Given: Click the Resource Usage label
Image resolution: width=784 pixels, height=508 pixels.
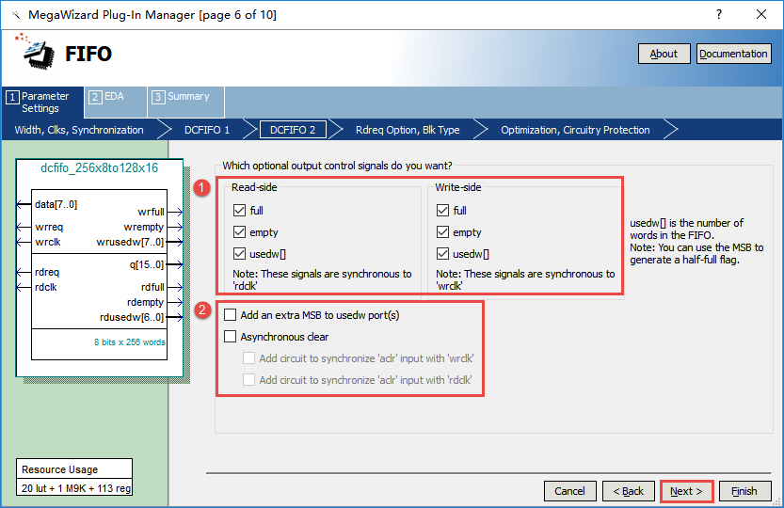Looking at the screenshot, I should 60,469.
